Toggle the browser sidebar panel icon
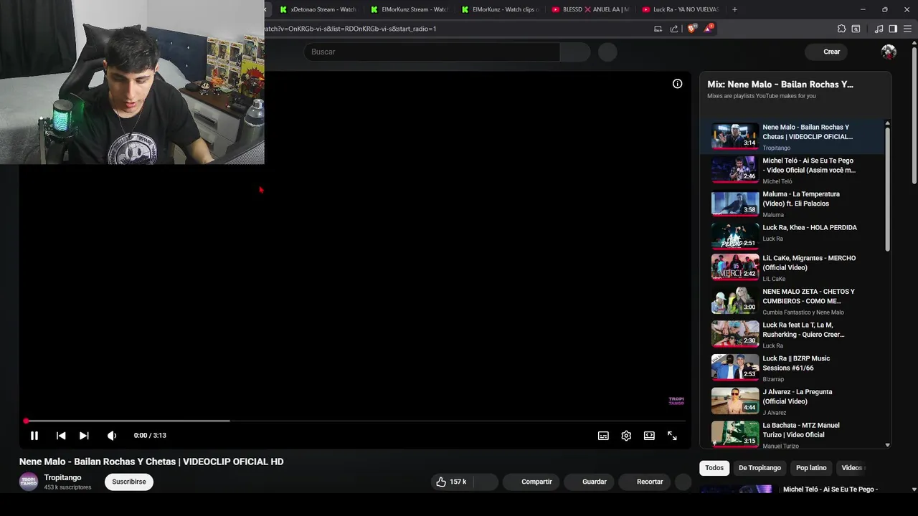This screenshot has height=516, width=918. [893, 29]
